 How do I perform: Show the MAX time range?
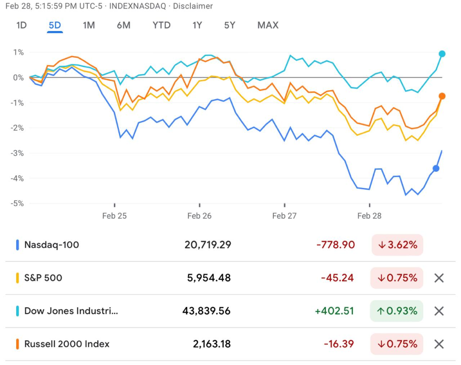tap(268, 25)
